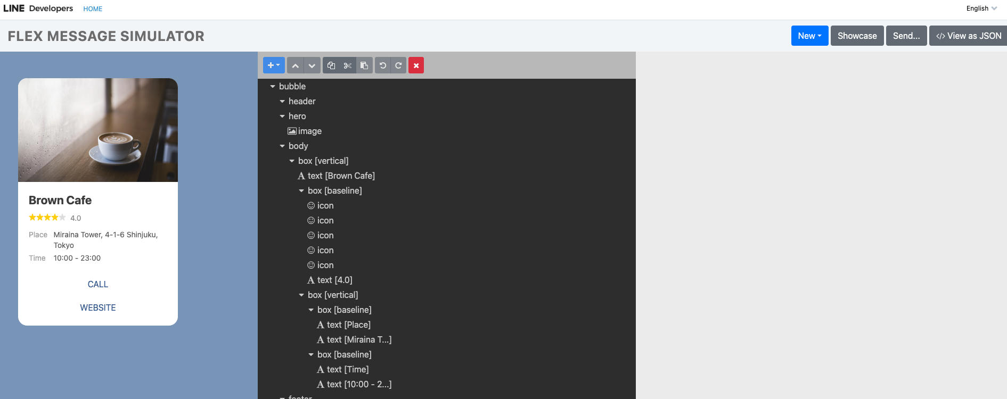Viewport: 1007px width, 399px height.
Task: Collapse the body tree node
Action: [282, 146]
